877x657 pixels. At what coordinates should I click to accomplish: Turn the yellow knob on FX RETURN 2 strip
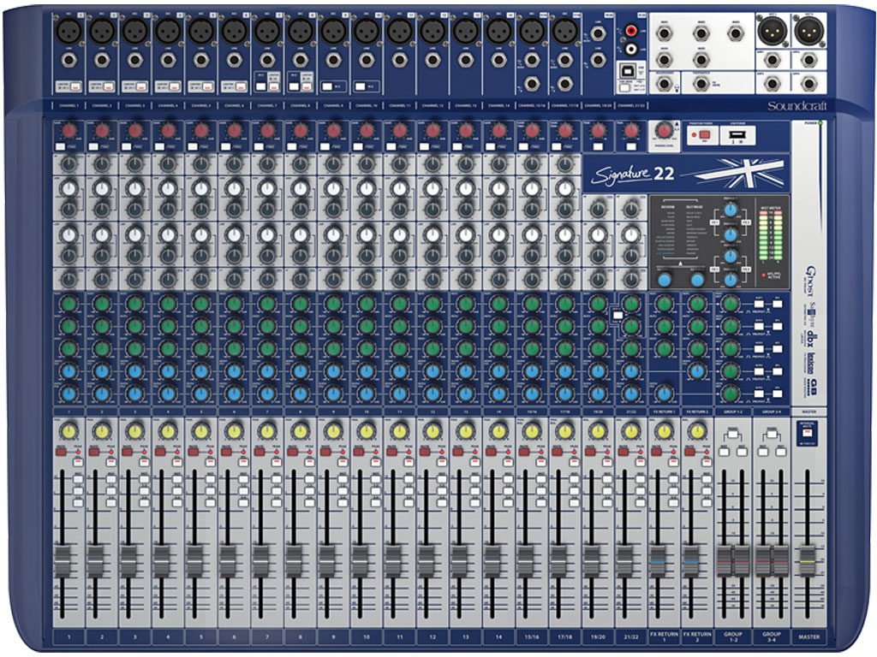[697, 431]
